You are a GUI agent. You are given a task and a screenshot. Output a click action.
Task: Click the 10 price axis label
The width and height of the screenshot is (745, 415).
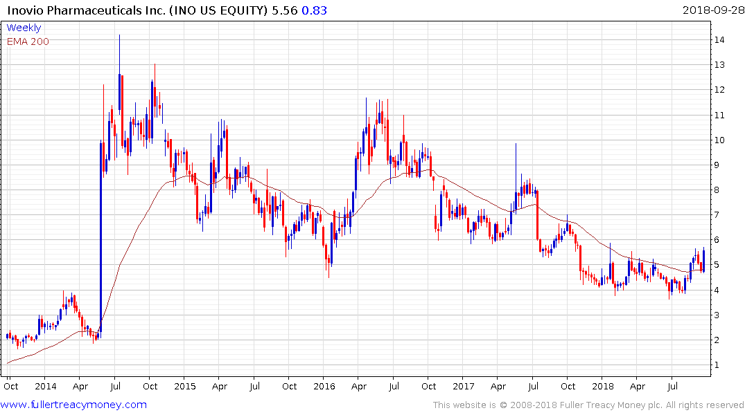pyautogui.click(x=719, y=140)
